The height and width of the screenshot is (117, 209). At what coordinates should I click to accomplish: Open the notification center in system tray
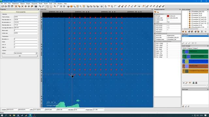click(205, 115)
